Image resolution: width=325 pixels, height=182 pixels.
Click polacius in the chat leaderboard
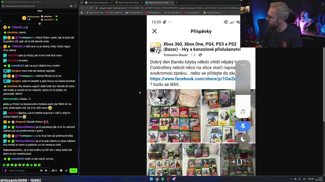pos(48,16)
